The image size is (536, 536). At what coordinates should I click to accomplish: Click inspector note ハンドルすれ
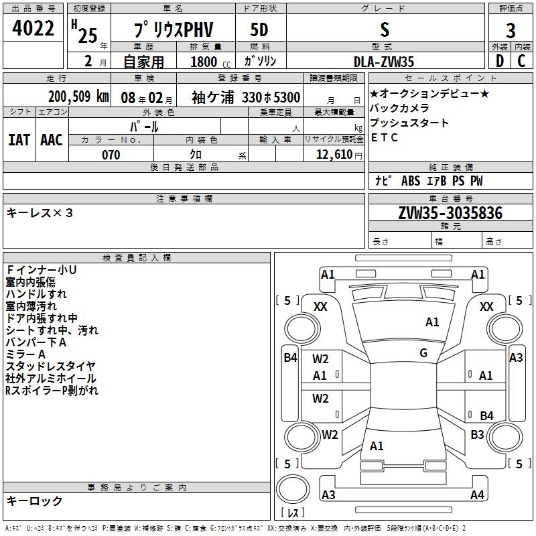click(36, 294)
